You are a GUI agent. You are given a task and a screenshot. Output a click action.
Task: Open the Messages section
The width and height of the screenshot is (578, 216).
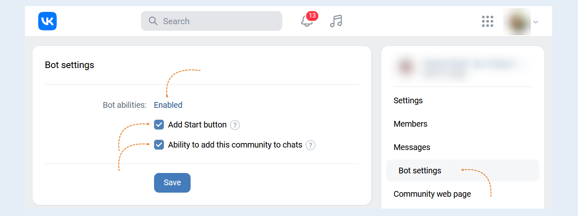412,147
